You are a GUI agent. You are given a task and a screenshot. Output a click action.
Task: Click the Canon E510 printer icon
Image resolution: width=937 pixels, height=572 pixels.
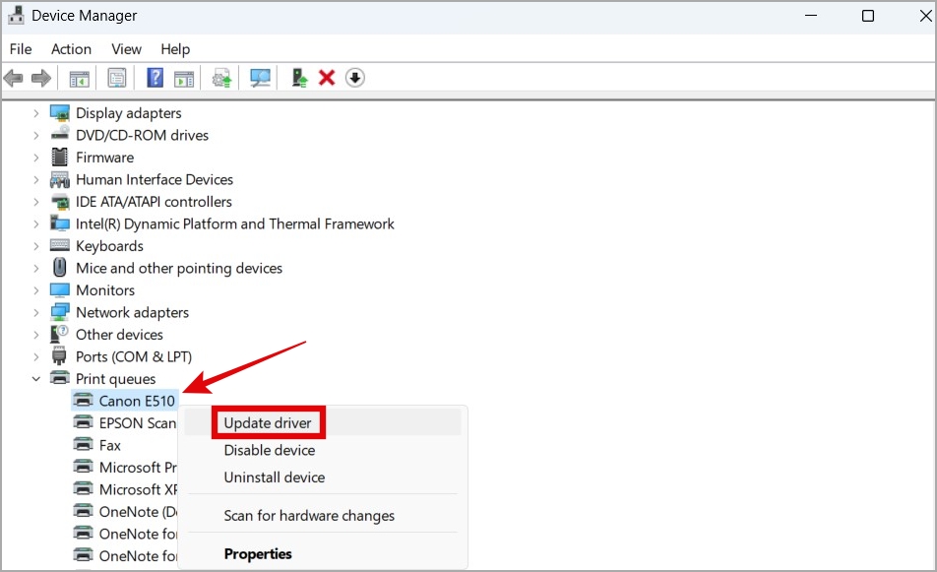[x=83, y=400]
